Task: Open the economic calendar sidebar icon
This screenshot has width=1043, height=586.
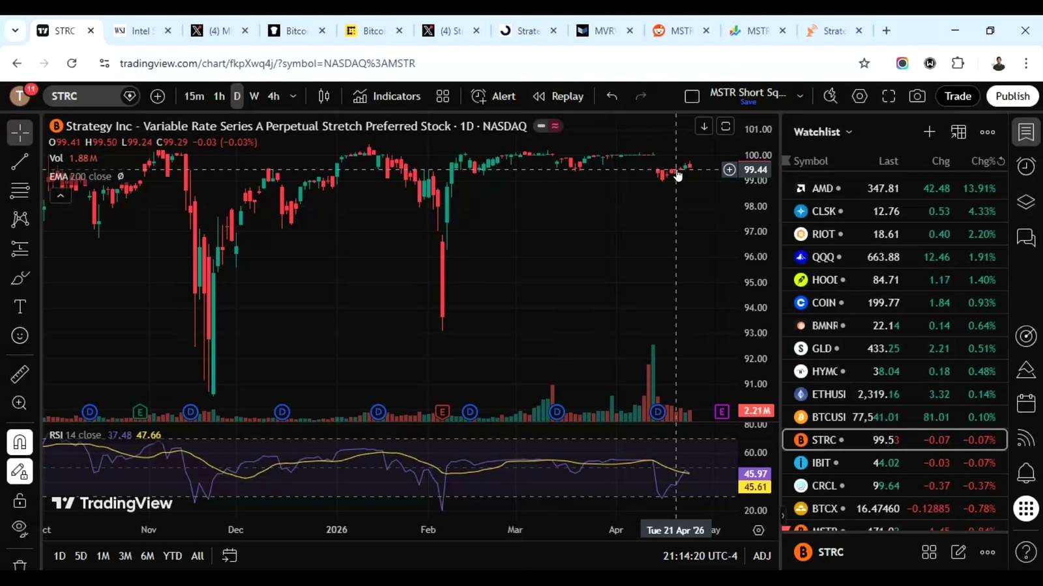Action: click(x=1026, y=404)
